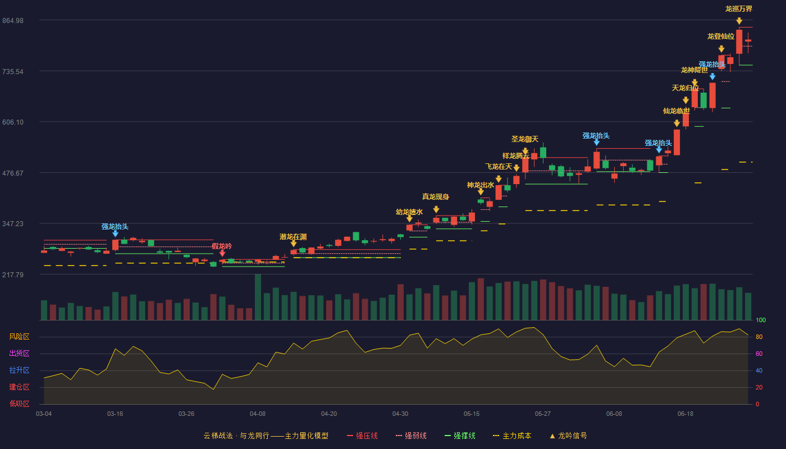The width and height of the screenshot is (786, 449).
Task: Click the 347.23 price axis label
Action: point(12,224)
